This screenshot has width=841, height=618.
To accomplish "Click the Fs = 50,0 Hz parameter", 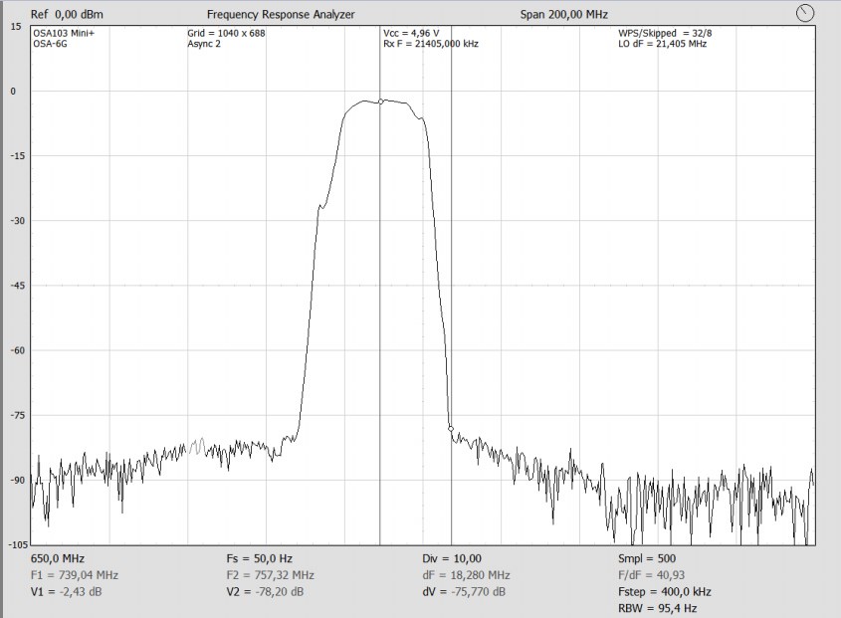I will pyautogui.click(x=259, y=559).
